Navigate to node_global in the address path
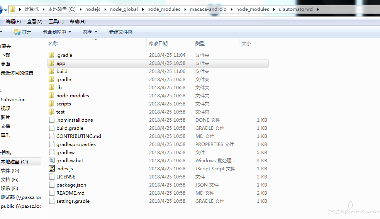This screenshot has height=219, width=380. (124, 9)
